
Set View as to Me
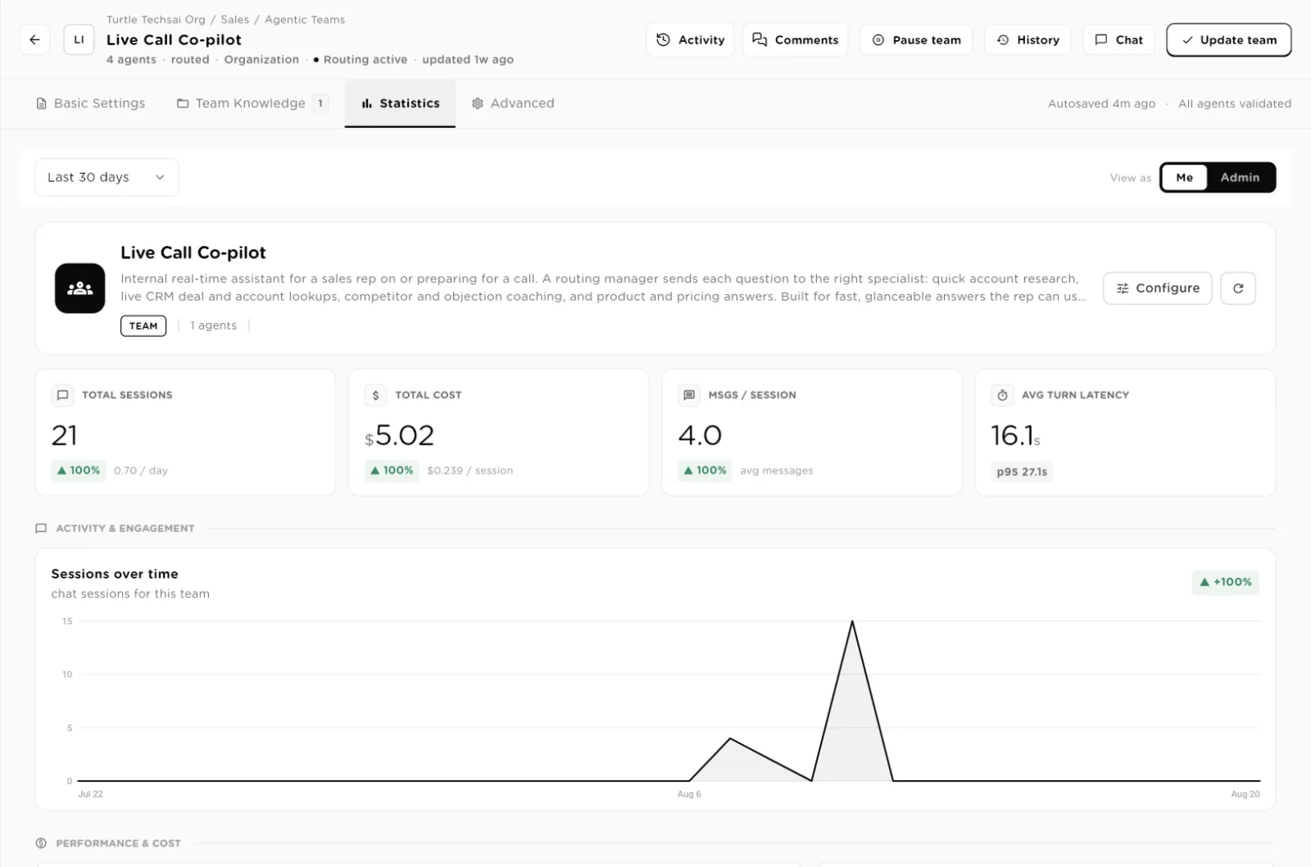coord(1184,177)
